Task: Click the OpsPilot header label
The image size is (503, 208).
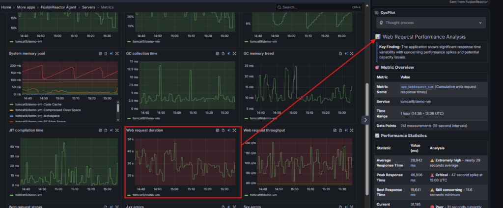Action: 388,12
